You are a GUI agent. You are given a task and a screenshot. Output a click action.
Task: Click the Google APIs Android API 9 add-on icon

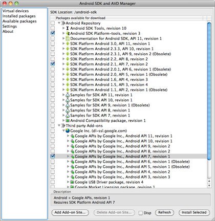tap(72, 146)
